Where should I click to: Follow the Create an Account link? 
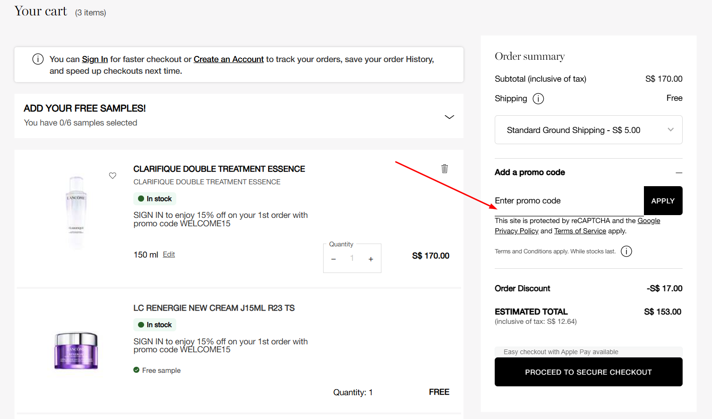pyautogui.click(x=228, y=59)
